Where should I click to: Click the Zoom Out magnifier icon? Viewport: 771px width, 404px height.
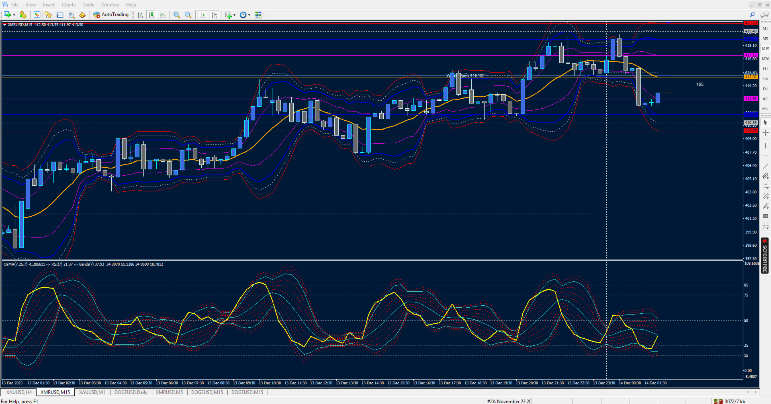tap(188, 15)
